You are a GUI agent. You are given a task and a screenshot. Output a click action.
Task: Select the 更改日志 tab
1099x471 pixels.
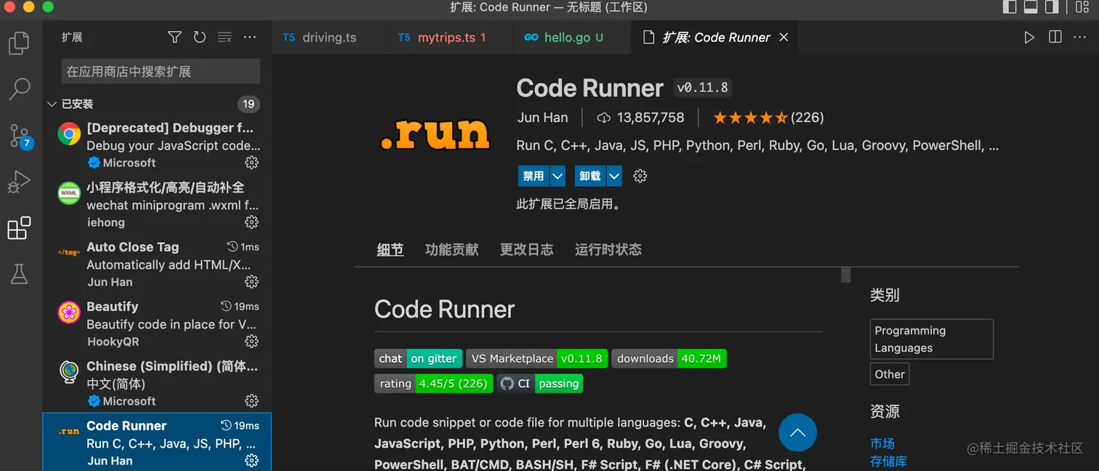(526, 249)
